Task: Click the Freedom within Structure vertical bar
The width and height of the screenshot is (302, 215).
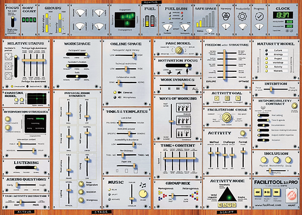Action: click(224, 65)
